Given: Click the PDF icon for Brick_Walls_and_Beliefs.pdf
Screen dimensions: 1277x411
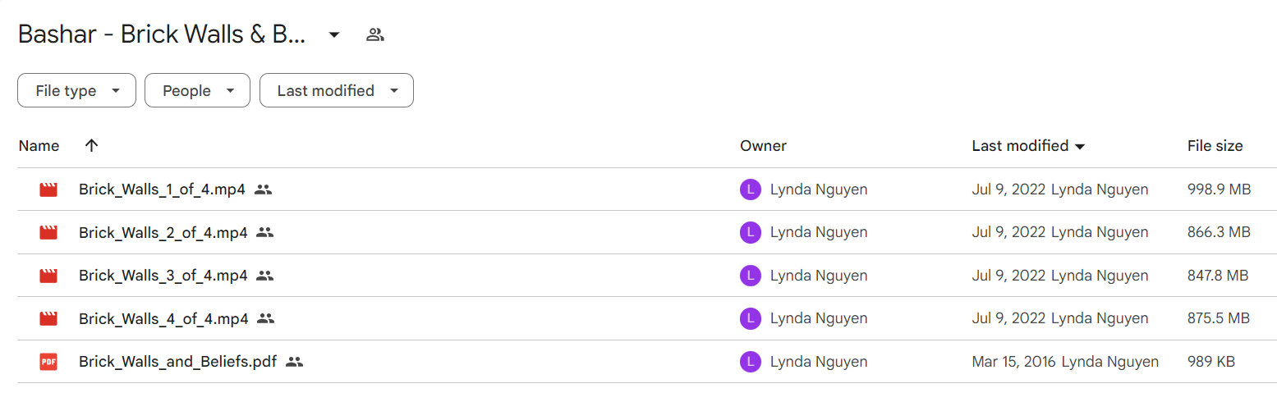Looking at the screenshot, I should [48, 361].
